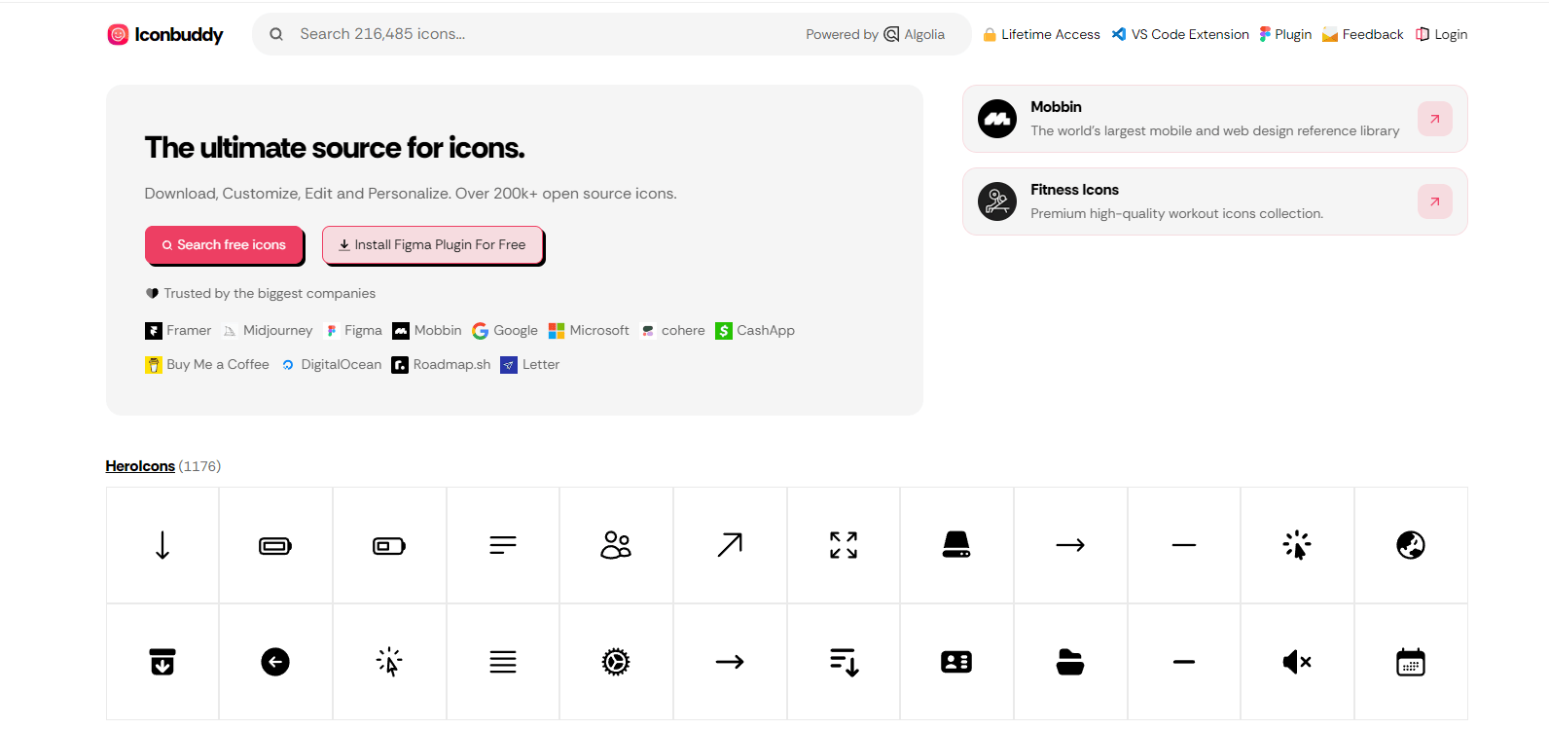Open the VS Code Extension link

(x=1180, y=34)
